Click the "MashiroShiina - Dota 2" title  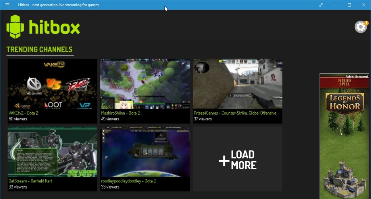click(x=120, y=113)
